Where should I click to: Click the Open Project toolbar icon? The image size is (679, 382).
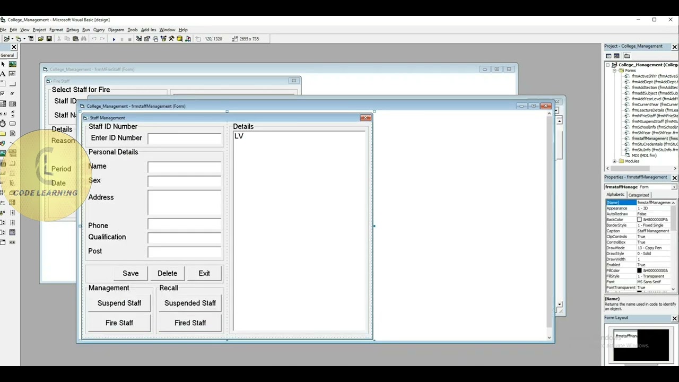click(x=41, y=39)
